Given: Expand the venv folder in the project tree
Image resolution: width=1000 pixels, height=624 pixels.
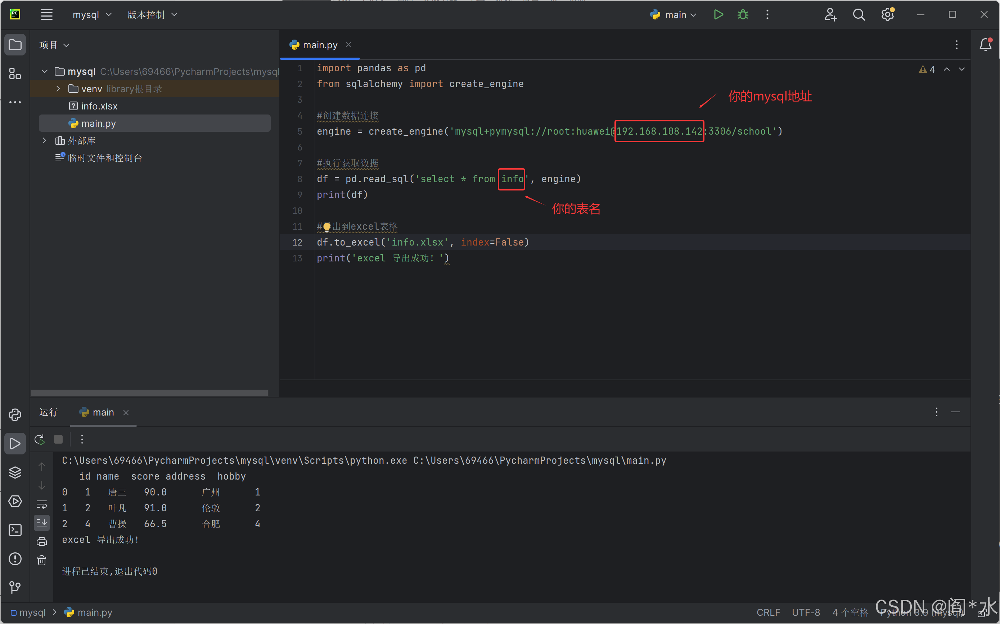Looking at the screenshot, I should (58, 89).
